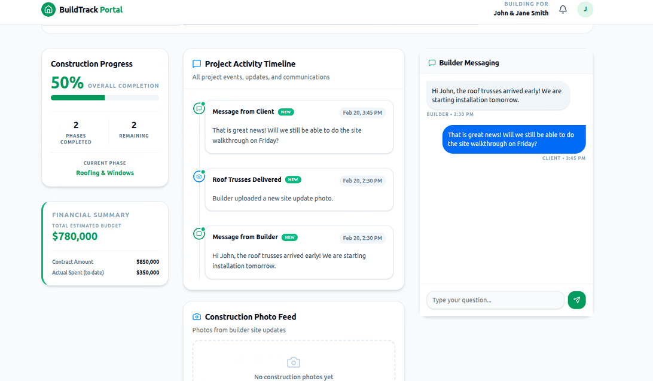Screen dimensions: 653x381
Task: Click Builder uploaded a new site update photo text
Action: click(x=273, y=198)
